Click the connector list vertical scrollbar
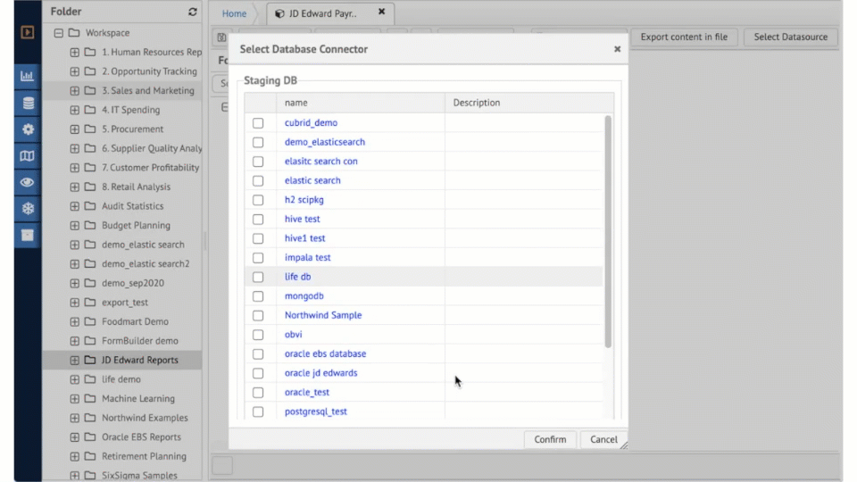 click(x=608, y=231)
